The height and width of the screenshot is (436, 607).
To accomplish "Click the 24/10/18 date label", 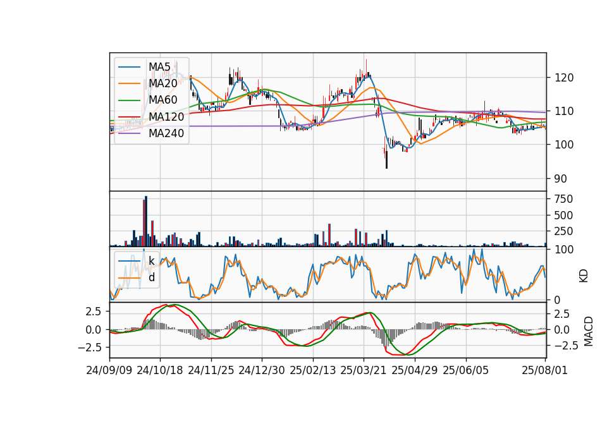I will pyautogui.click(x=160, y=370).
